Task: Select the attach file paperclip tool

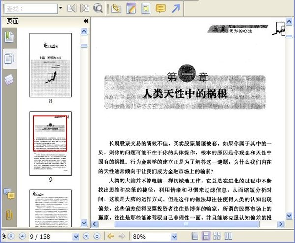Action: point(117,8)
